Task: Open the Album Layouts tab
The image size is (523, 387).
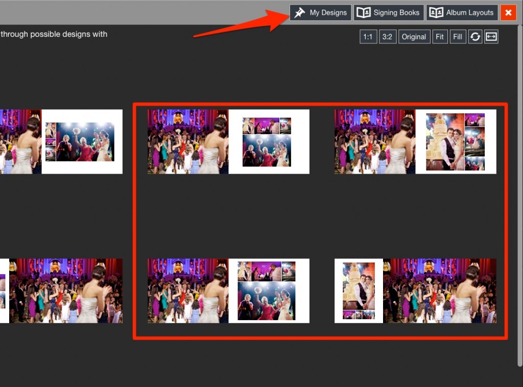Action: pos(462,13)
